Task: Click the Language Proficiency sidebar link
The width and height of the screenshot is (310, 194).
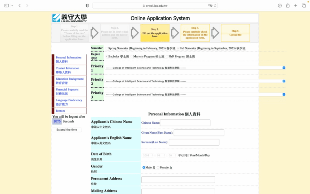Action: (69, 102)
